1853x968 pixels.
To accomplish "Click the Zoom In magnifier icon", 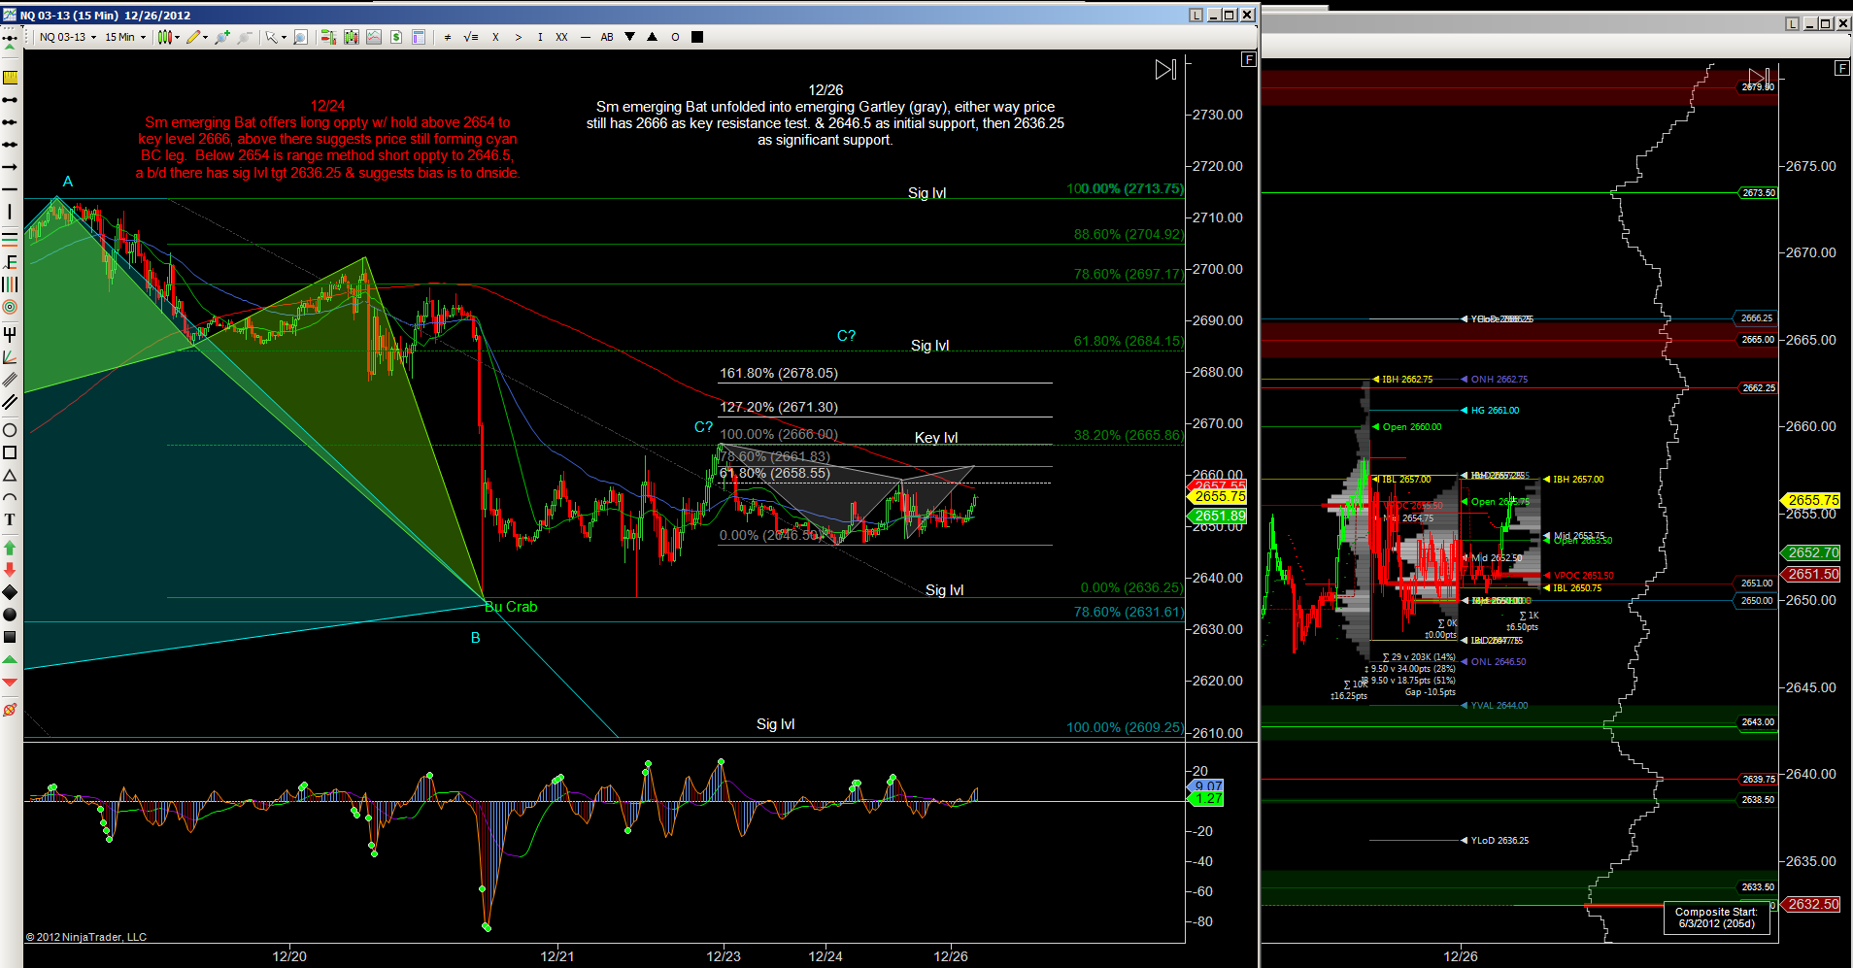I will coord(300,38).
